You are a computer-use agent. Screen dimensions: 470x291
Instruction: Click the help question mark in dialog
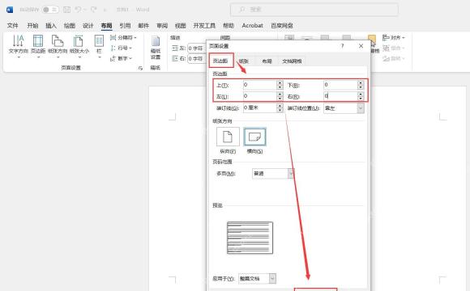point(342,46)
